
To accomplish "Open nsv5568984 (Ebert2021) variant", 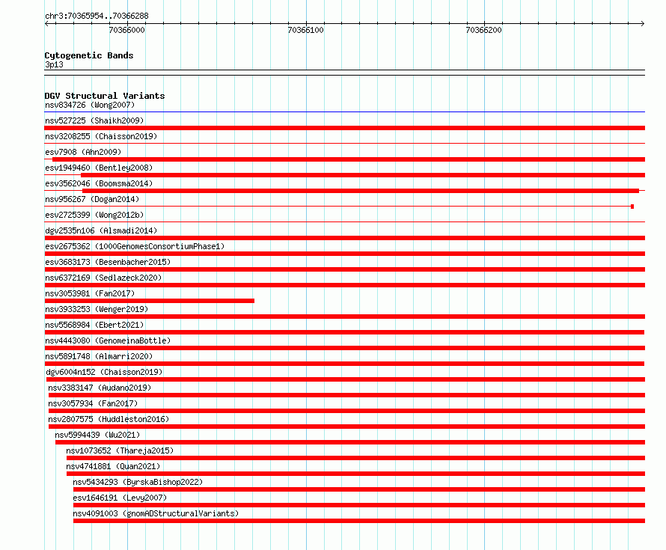I will tap(94, 325).
